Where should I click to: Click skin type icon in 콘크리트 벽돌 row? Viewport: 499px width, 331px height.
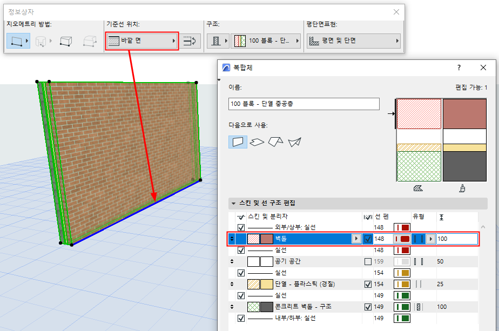click(419, 307)
